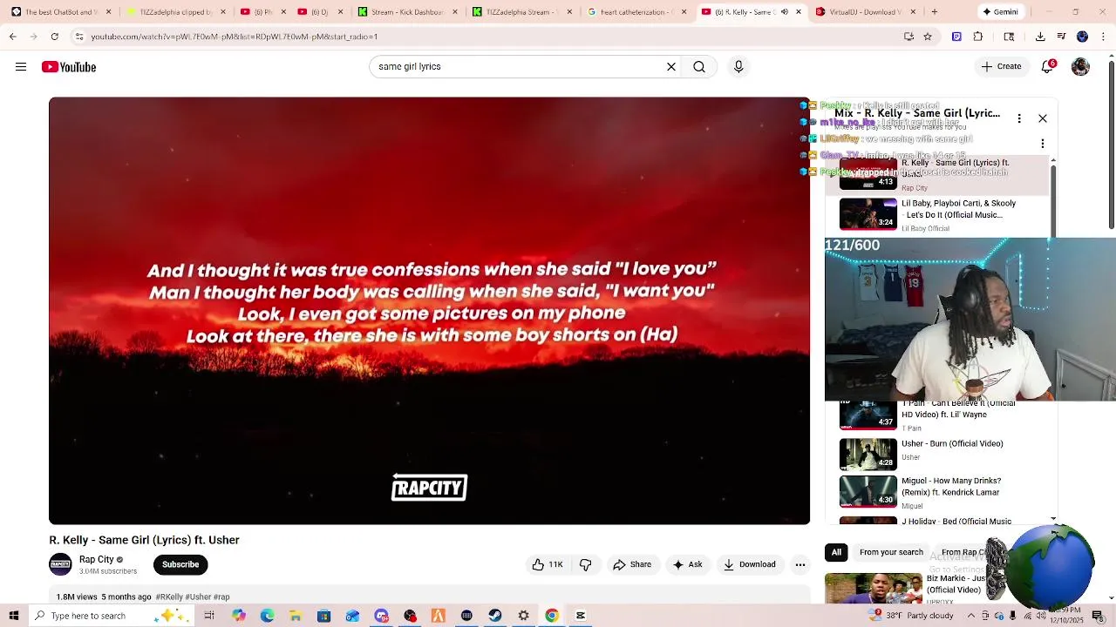Image resolution: width=1116 pixels, height=627 pixels.
Task: Go back in Chrome
Action: pos(12,37)
